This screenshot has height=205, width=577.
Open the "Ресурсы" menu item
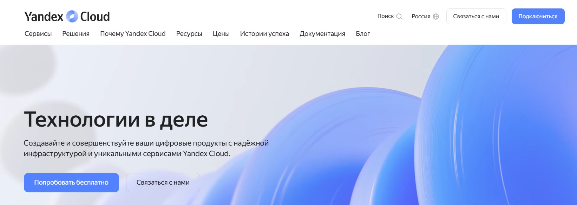pyautogui.click(x=189, y=34)
